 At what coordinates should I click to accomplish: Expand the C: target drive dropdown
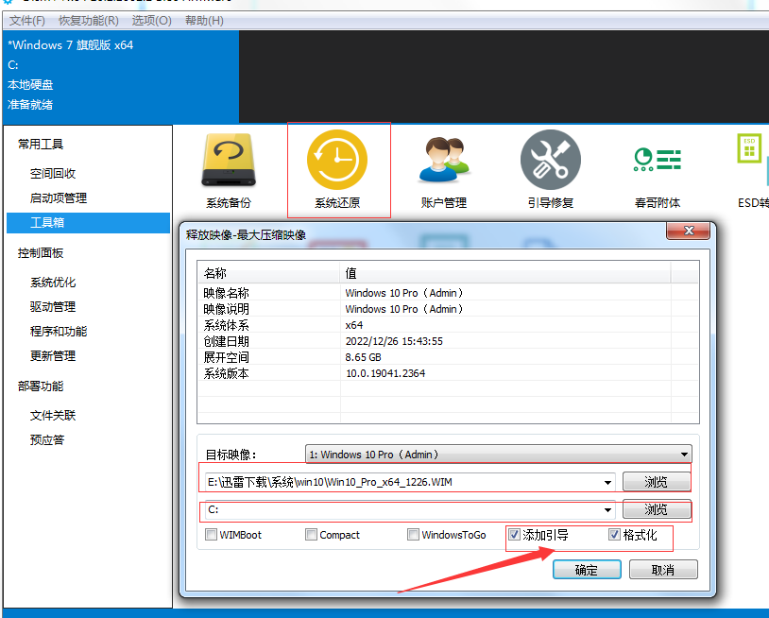click(607, 510)
